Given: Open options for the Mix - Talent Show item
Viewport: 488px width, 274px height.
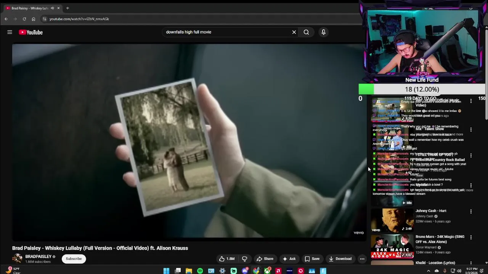Looking at the screenshot, I should [471, 130].
